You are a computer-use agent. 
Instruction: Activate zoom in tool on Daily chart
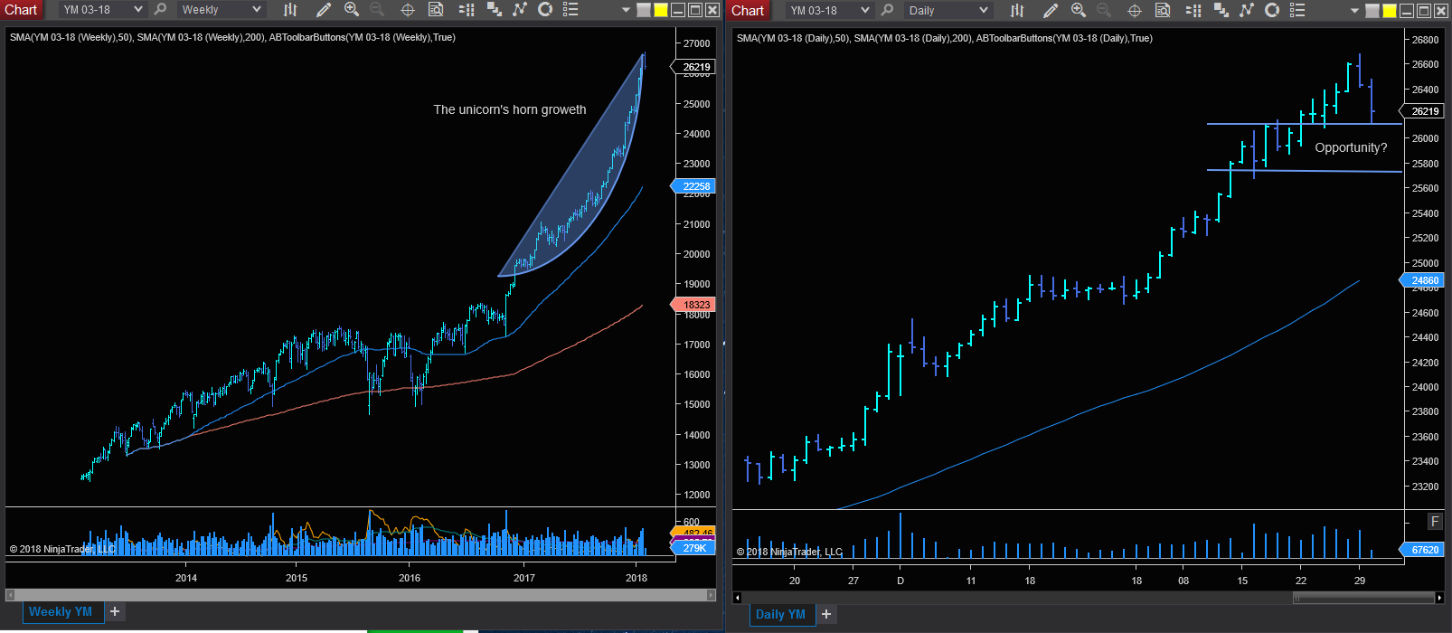coord(1079,10)
